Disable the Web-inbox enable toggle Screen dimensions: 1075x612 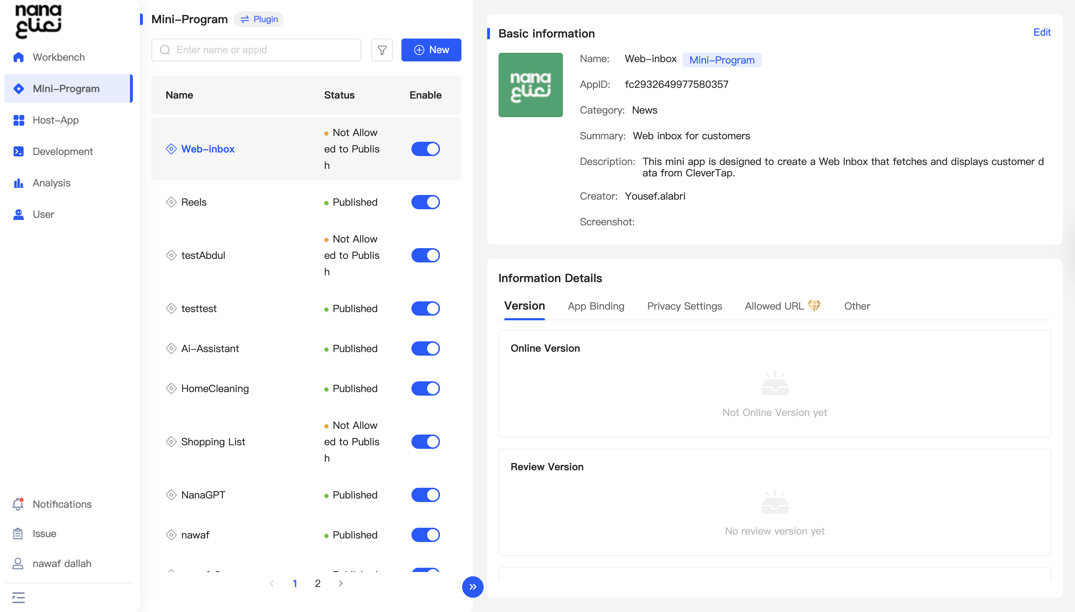[425, 149]
